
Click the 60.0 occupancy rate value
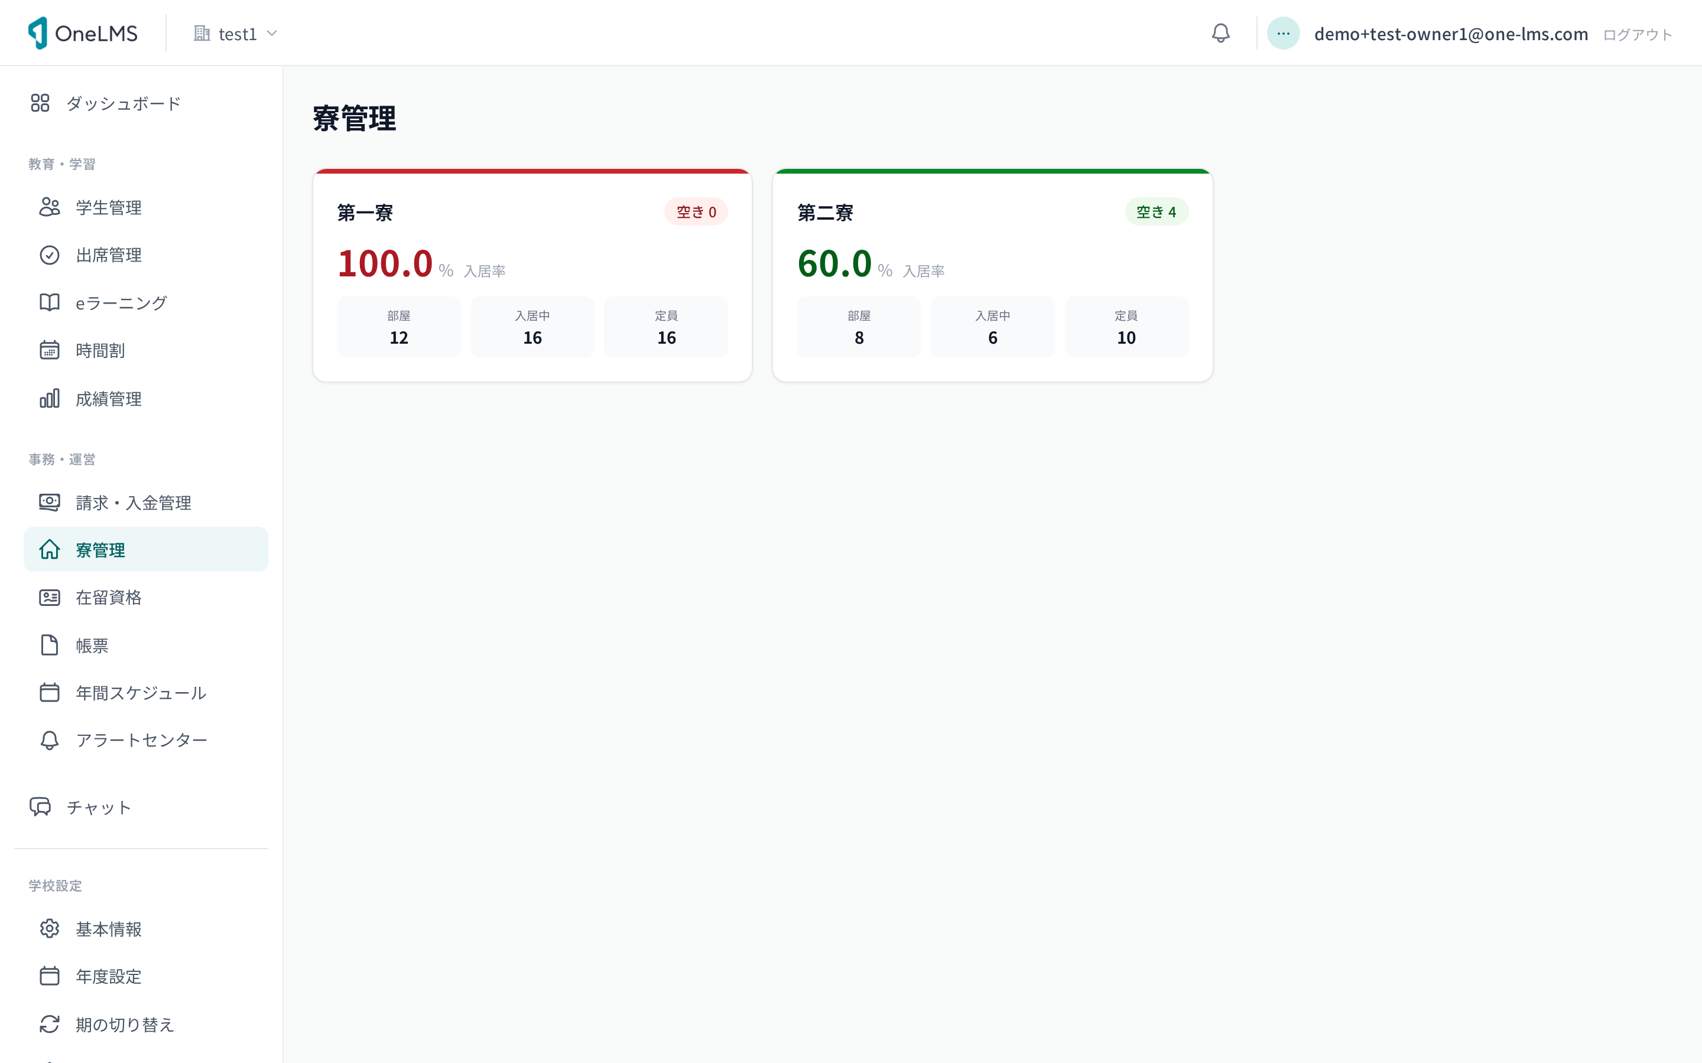point(835,263)
